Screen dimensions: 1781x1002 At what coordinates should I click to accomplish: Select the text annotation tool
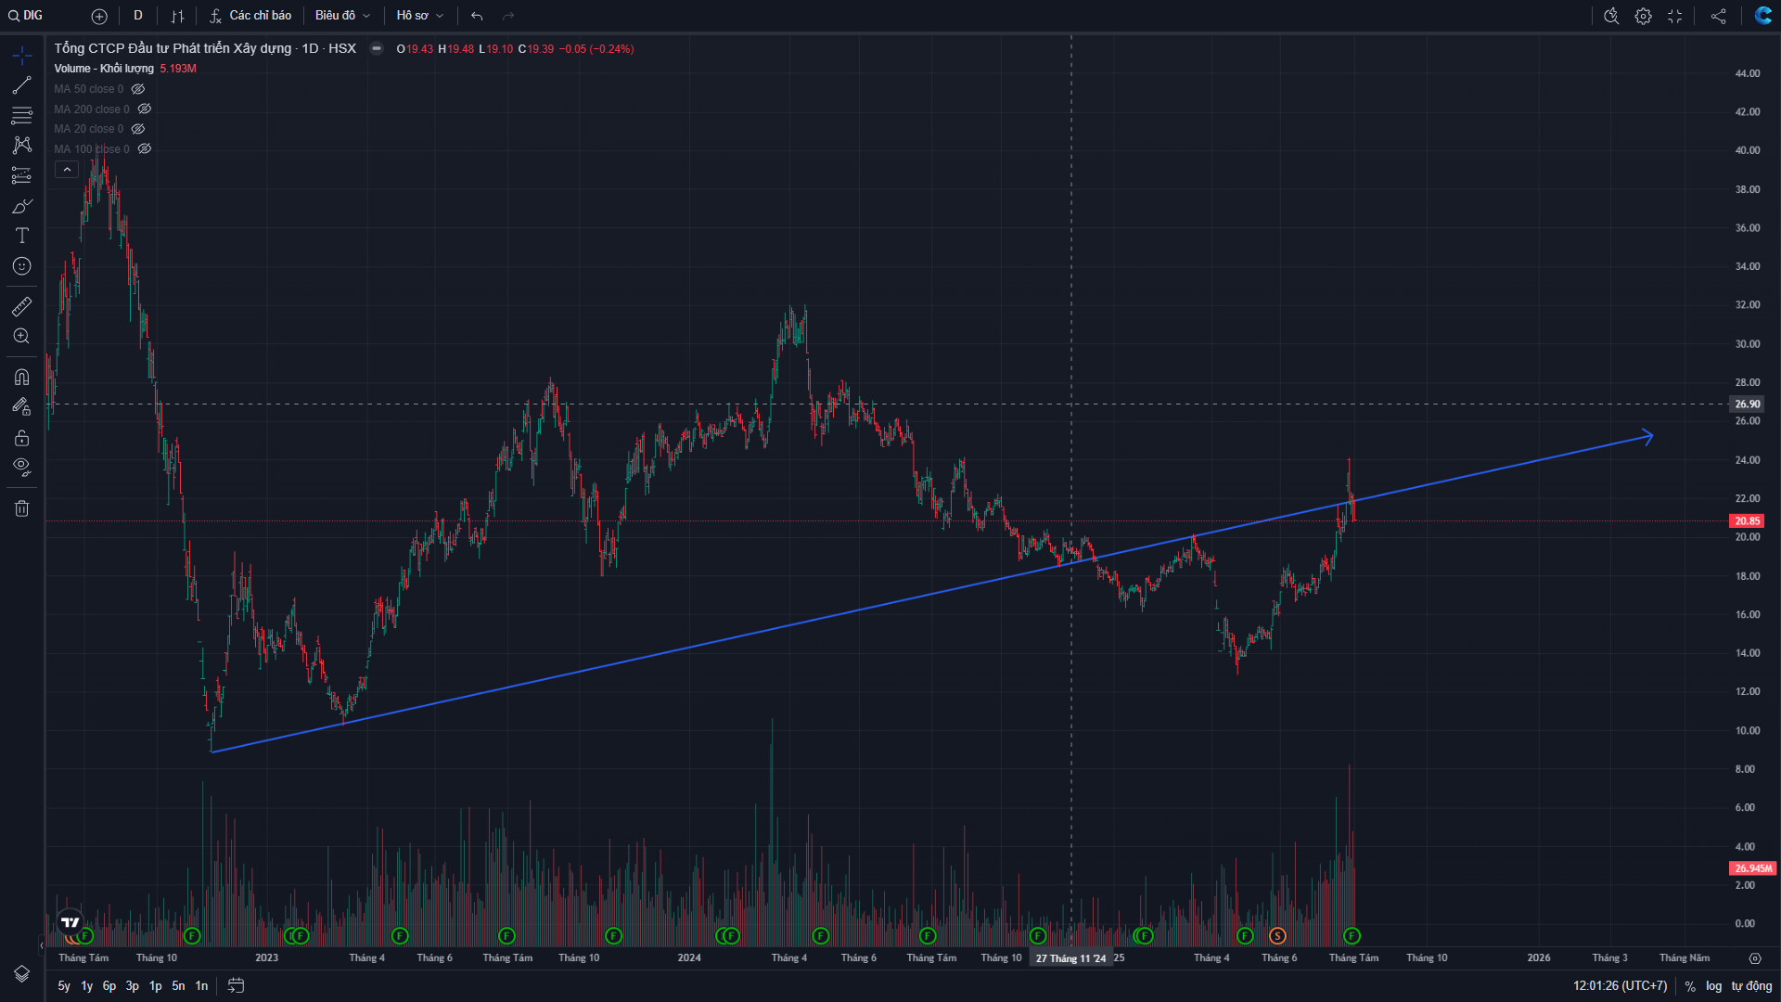tap(21, 236)
